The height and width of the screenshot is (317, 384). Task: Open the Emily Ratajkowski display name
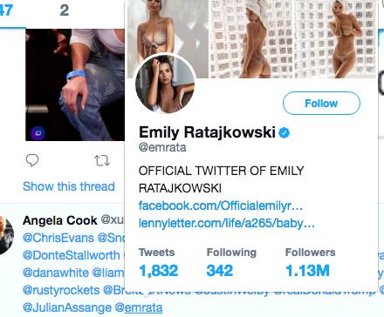tap(207, 132)
